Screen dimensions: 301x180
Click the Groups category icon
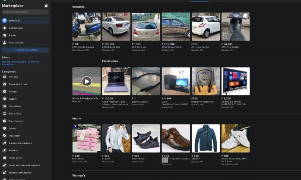[x=5, y=92]
